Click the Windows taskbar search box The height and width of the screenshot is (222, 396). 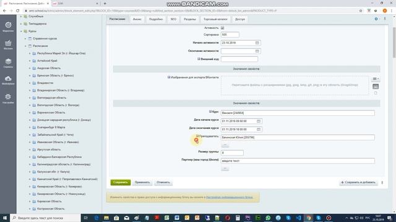(x=45, y=218)
